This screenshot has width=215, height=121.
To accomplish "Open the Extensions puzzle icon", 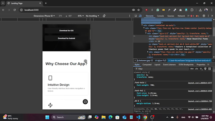I will pyautogui.click(x=192, y=10).
